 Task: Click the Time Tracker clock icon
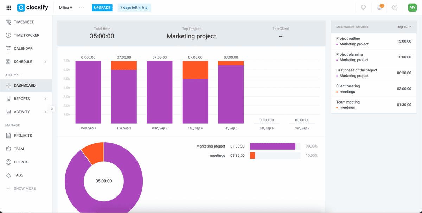(9, 35)
